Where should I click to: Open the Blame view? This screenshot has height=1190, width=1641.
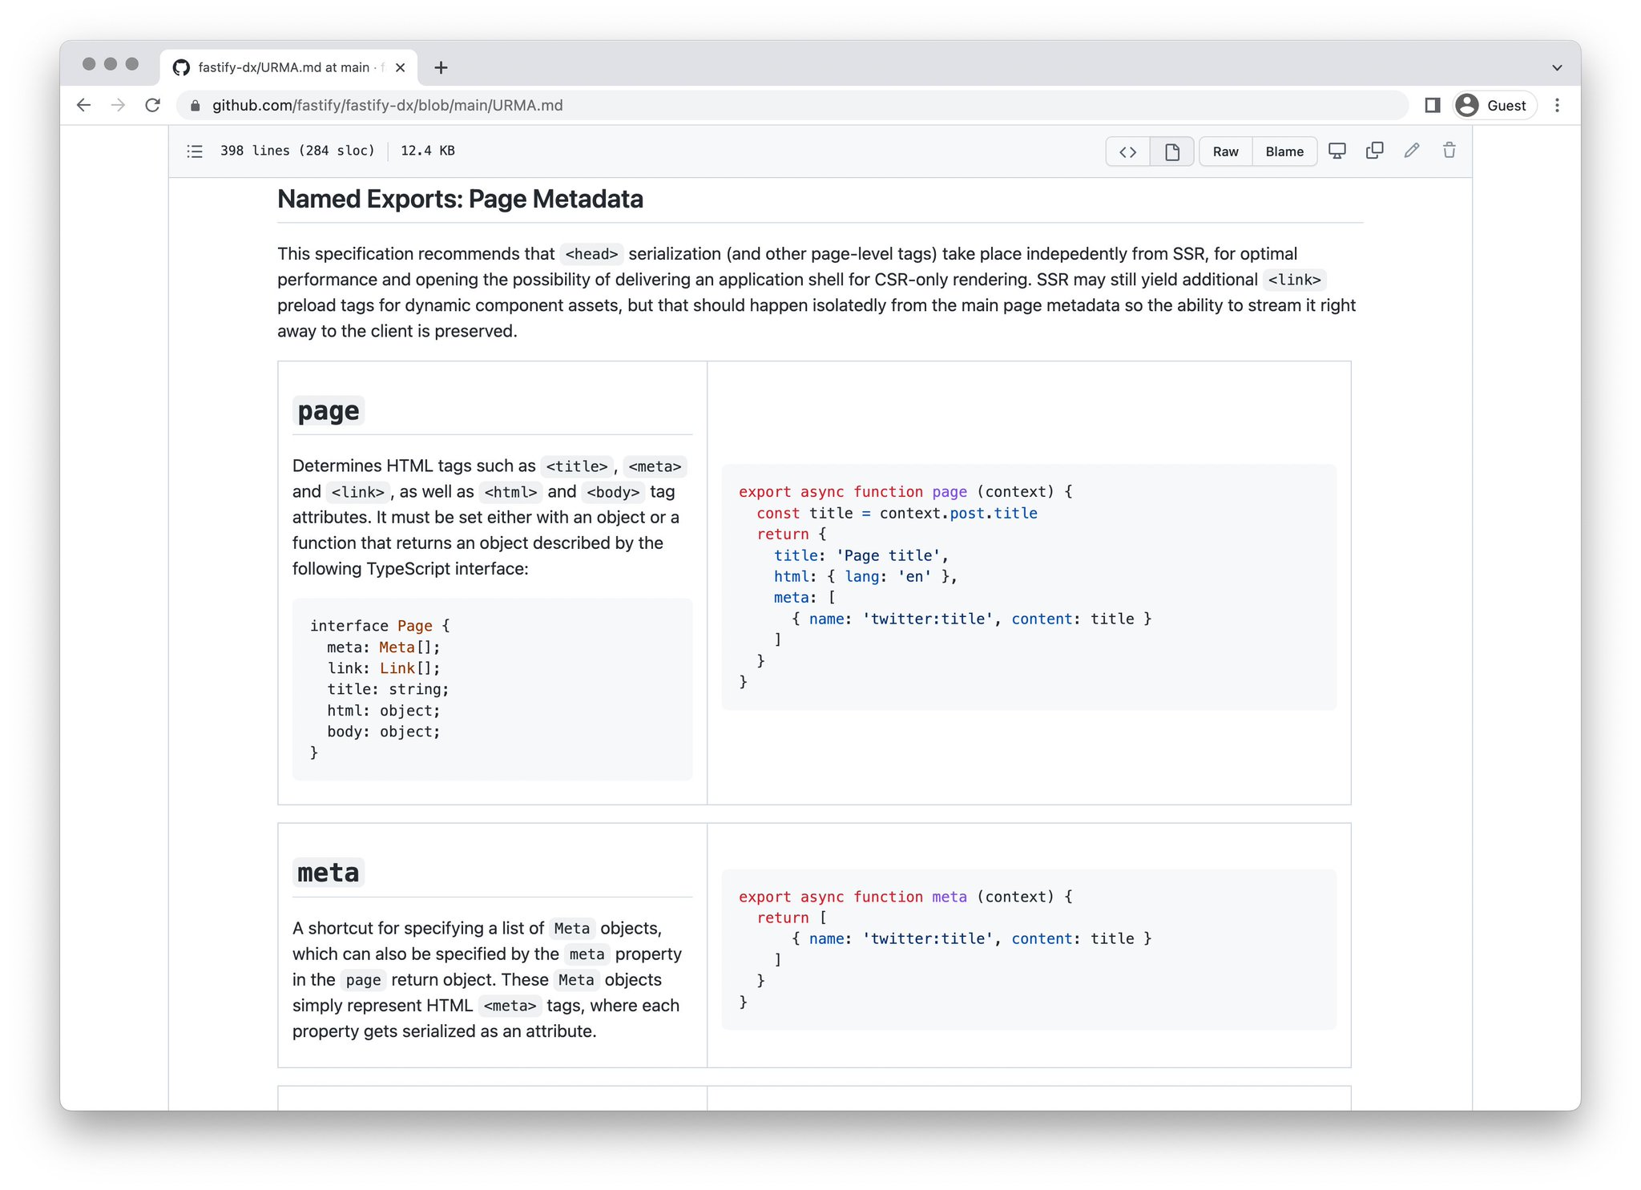1284,151
